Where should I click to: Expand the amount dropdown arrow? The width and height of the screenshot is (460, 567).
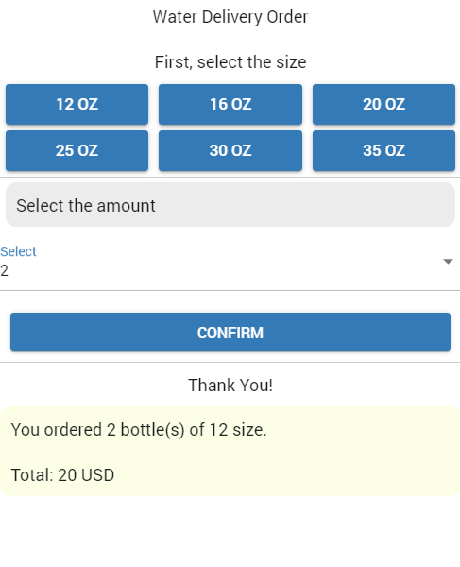point(448,262)
